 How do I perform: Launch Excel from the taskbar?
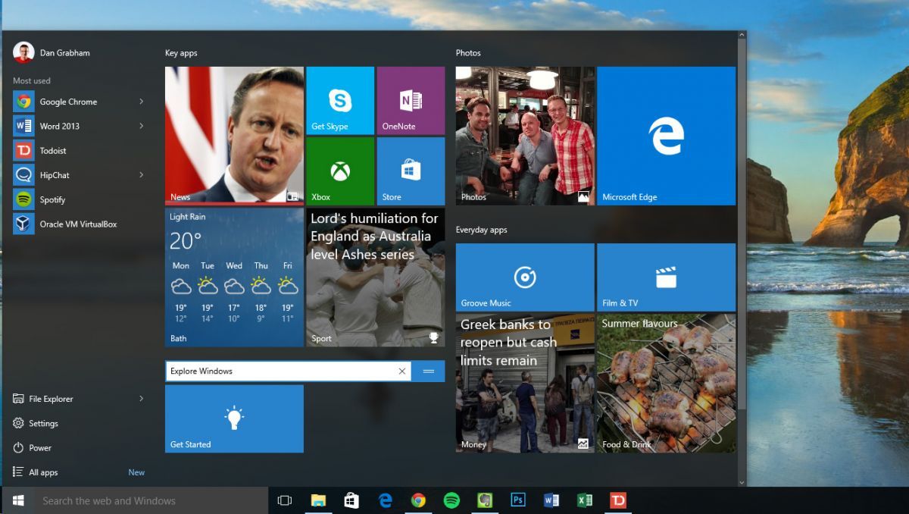pos(583,500)
